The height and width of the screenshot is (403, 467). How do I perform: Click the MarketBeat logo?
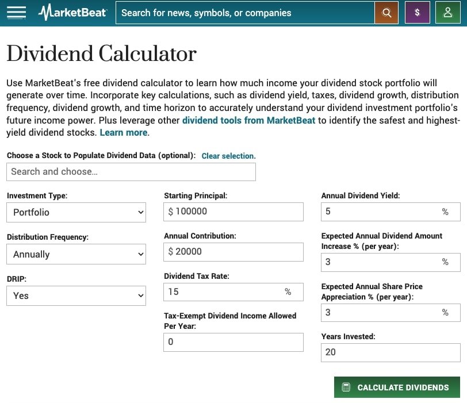[72, 12]
